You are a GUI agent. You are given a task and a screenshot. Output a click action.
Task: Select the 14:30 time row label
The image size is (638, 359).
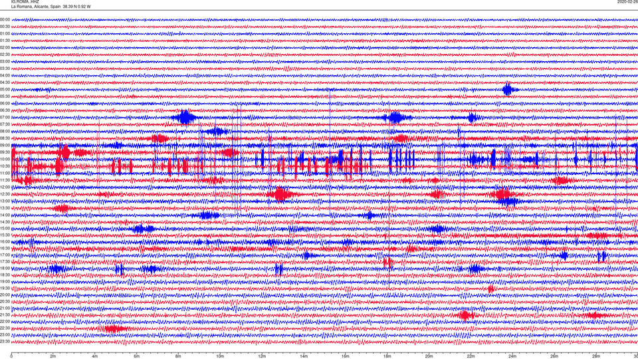5,222
